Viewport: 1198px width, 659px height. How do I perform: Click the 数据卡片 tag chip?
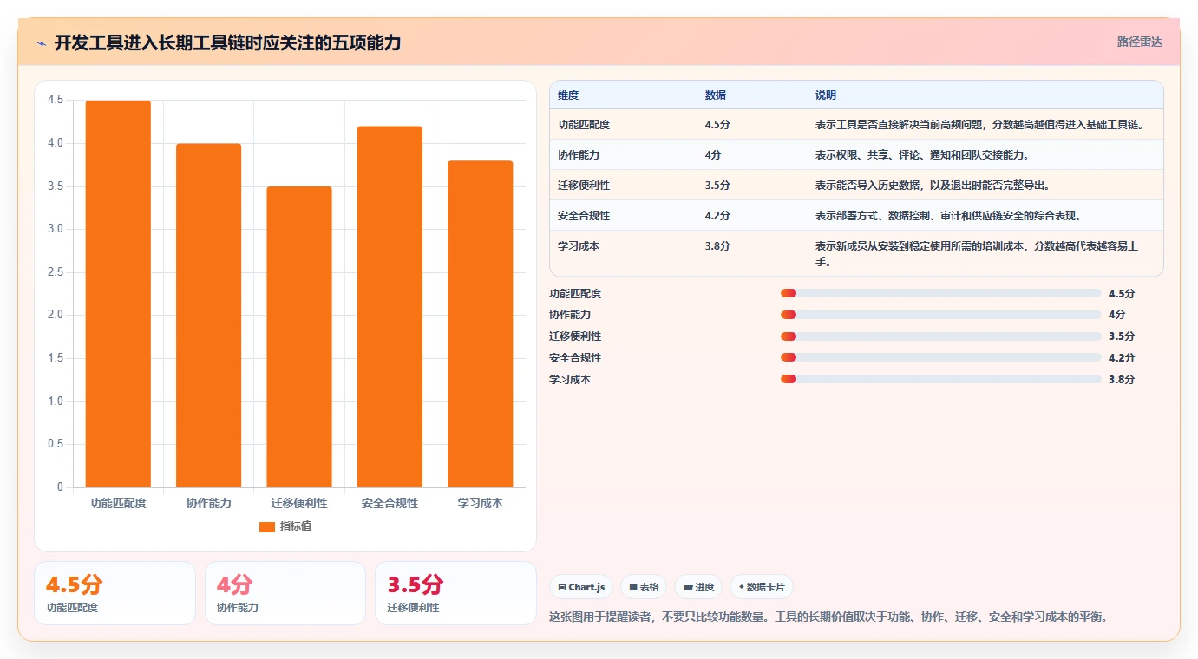click(762, 587)
